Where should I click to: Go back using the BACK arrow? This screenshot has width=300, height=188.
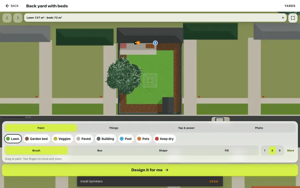[x=12, y=6]
